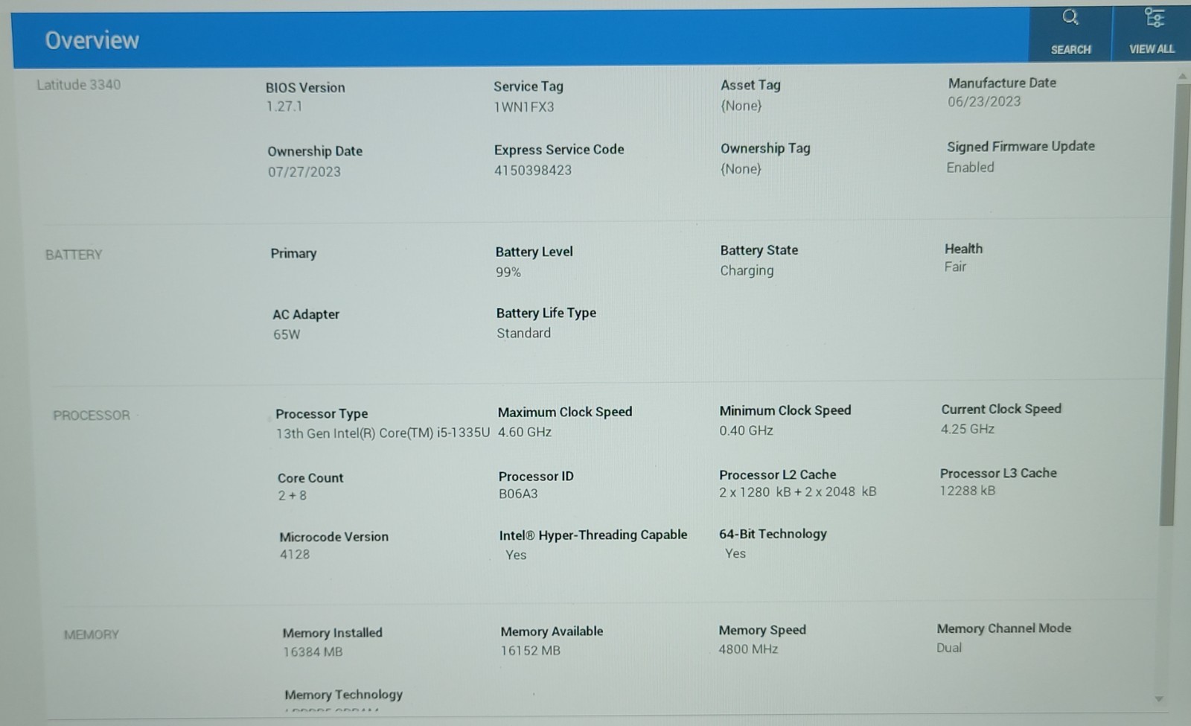Select Memory Installed value 16384 MB
Screen dimensions: 1191x726
pyautogui.click(x=313, y=652)
